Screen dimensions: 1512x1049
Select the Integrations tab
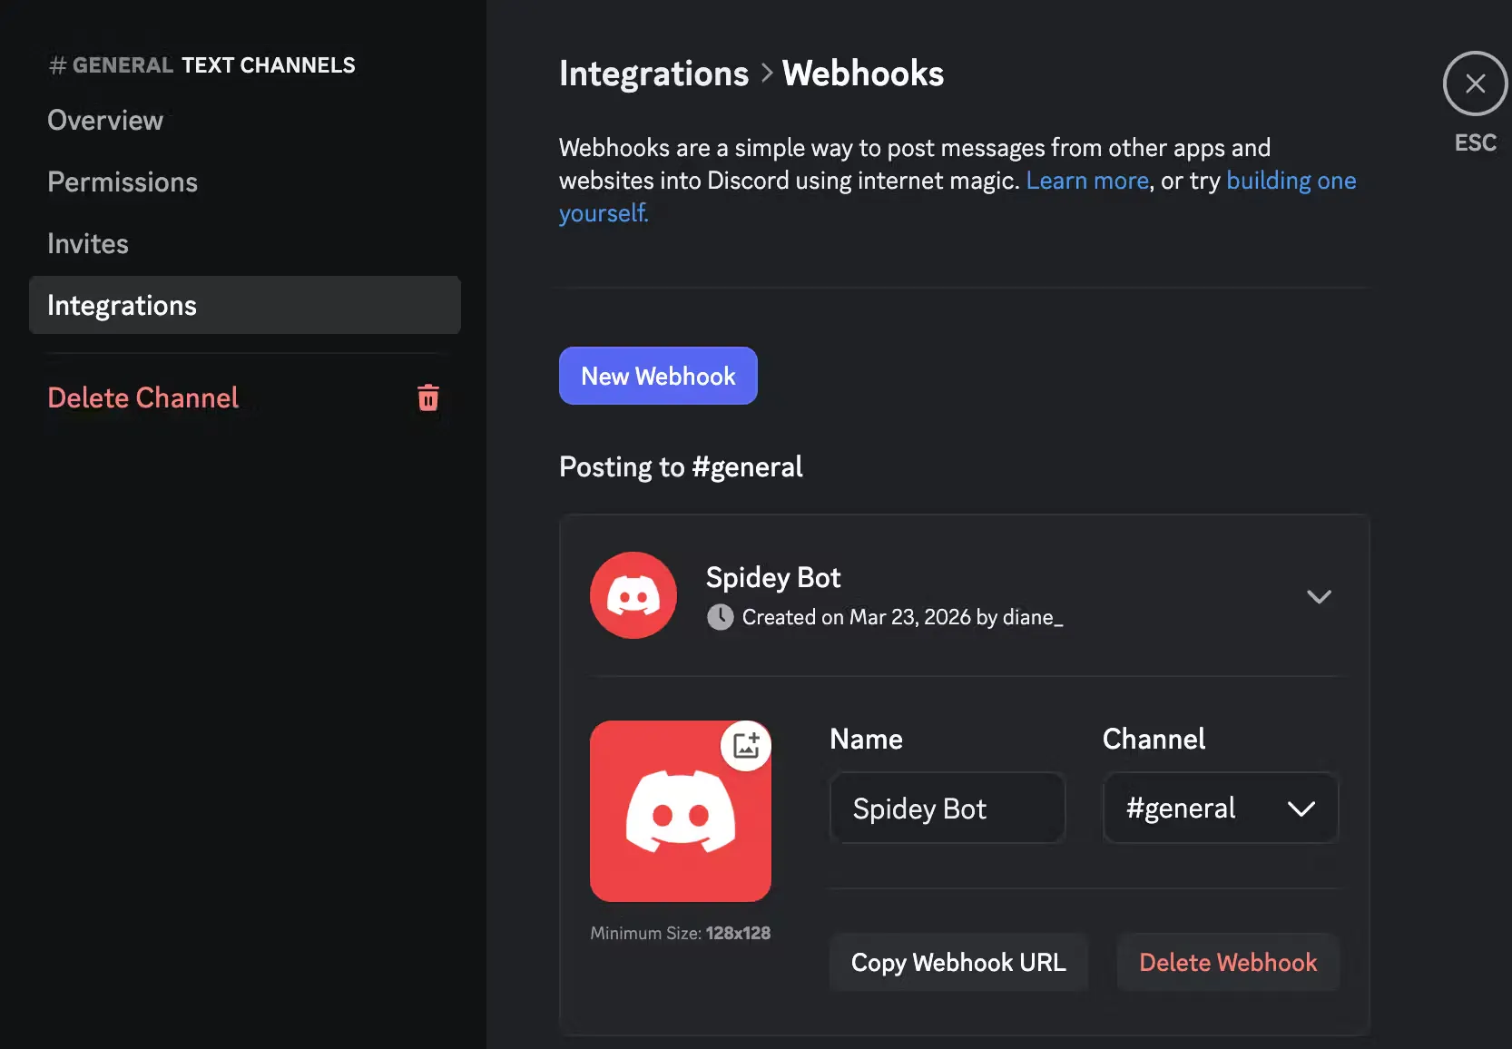pos(245,305)
